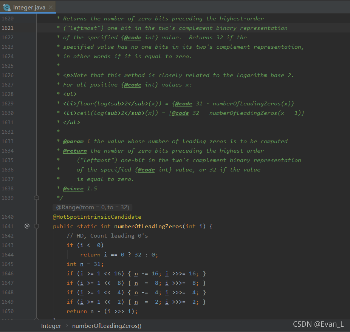
Task: Click the breadcrumb separator chevron after Integer
Action: pyautogui.click(x=67, y=326)
